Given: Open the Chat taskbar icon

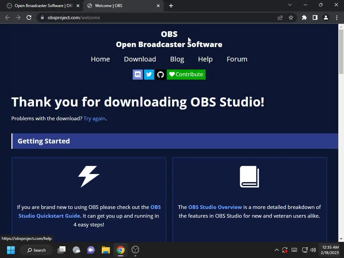Looking at the screenshot, I should pos(91,250).
